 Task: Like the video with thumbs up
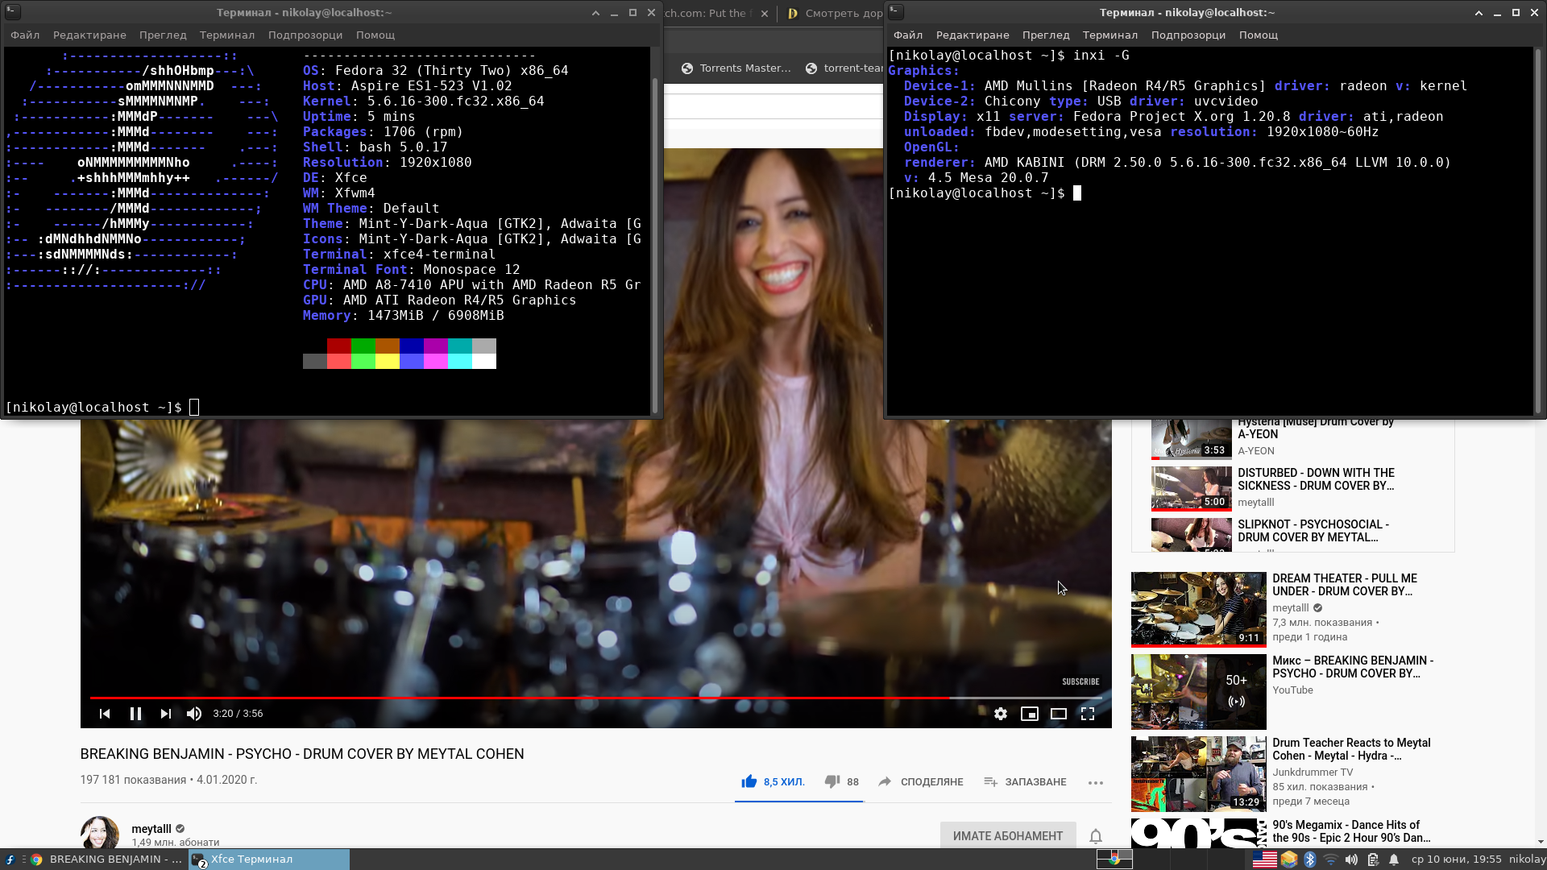(749, 781)
